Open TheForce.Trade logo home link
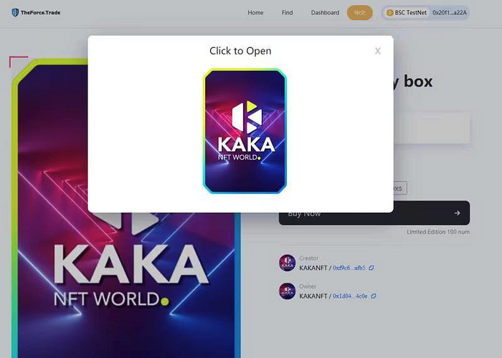The image size is (502, 358). pyautogui.click(x=36, y=12)
